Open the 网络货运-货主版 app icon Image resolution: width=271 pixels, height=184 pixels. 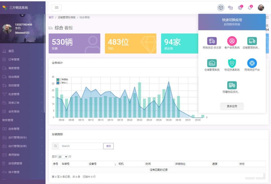point(212,41)
